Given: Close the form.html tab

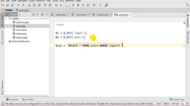Looking at the screenshot, I should click(x=89, y=14).
